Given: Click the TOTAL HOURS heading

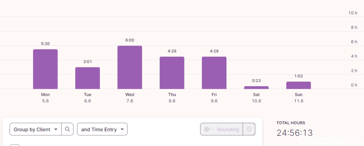Looking at the screenshot, I should click(x=291, y=123).
